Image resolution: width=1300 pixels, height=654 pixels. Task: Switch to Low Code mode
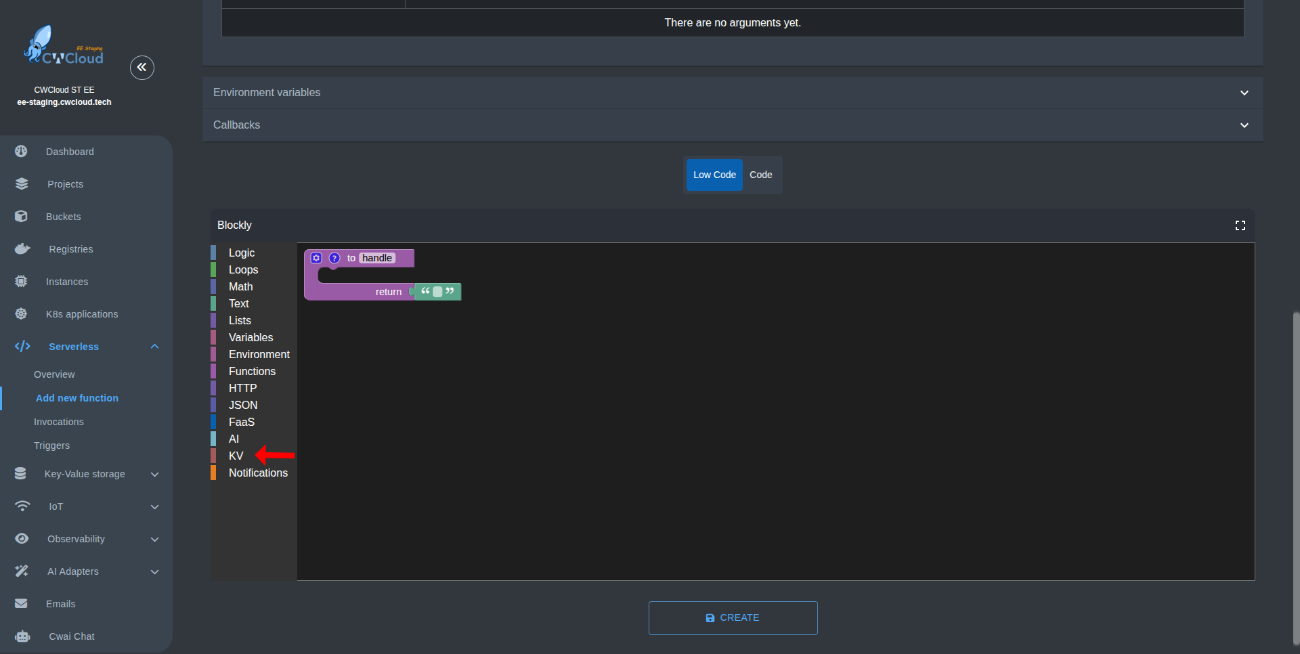point(714,175)
